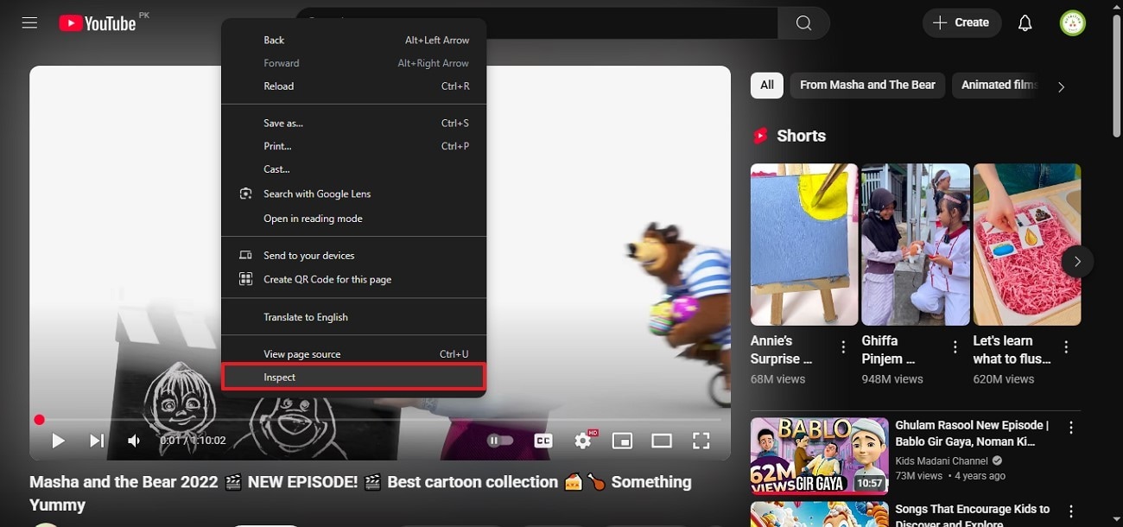The image size is (1123, 527).
Task: Open Ghulam Rasool New Episode thumbnail
Action: (x=819, y=456)
